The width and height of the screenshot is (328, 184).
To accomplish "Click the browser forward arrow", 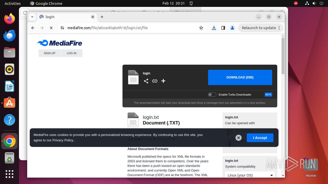I will point(42,28).
